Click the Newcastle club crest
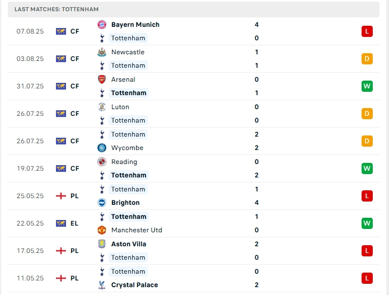 click(102, 52)
